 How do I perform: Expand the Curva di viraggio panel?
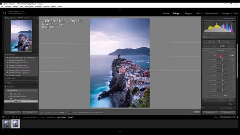click(235, 108)
